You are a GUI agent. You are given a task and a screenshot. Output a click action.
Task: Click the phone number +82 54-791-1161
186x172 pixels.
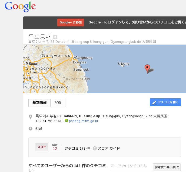click(x=48, y=121)
